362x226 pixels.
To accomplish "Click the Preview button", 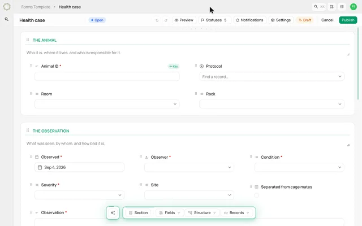I will point(184,20).
